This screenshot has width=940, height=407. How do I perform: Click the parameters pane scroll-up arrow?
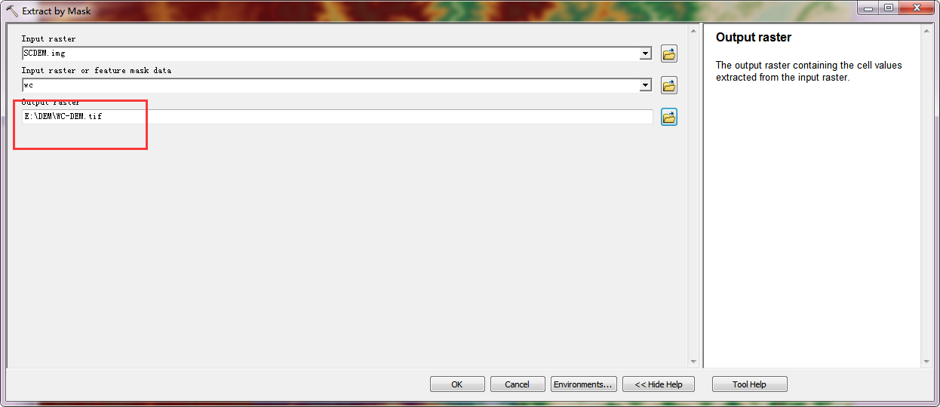(x=693, y=31)
